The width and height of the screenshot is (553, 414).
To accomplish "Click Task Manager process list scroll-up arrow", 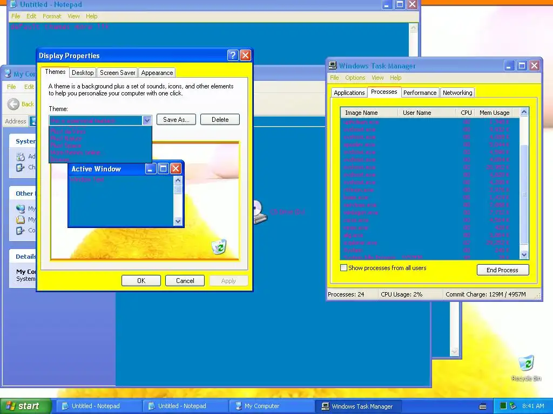I will coord(524,112).
